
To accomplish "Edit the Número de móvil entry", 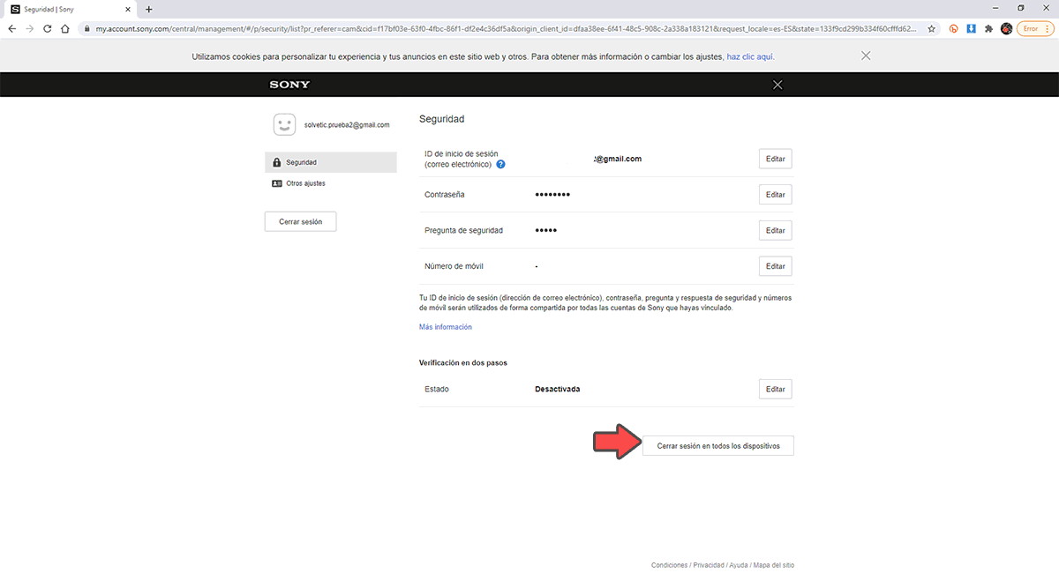I will tap(775, 266).
